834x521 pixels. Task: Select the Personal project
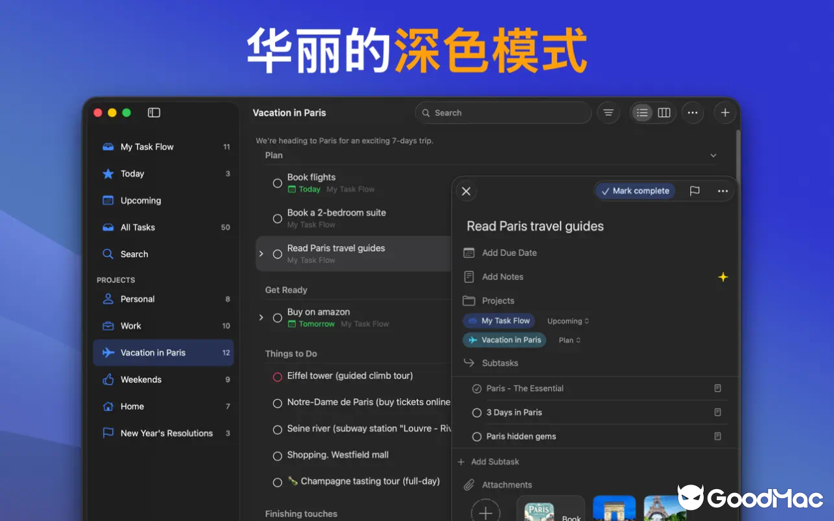(164, 299)
